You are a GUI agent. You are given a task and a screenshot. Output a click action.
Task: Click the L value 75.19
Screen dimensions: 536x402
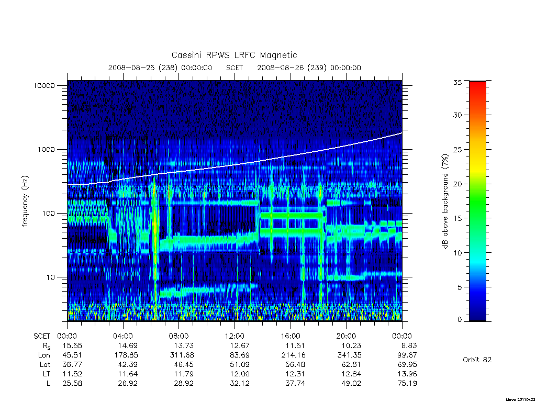click(407, 383)
